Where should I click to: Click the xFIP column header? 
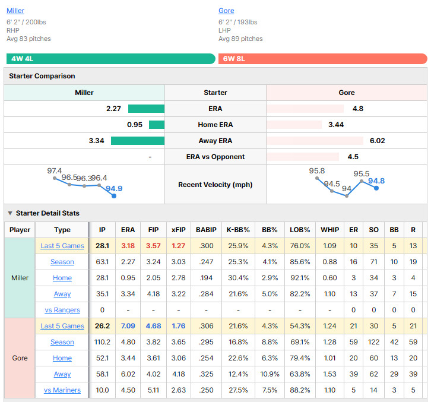coord(179,230)
